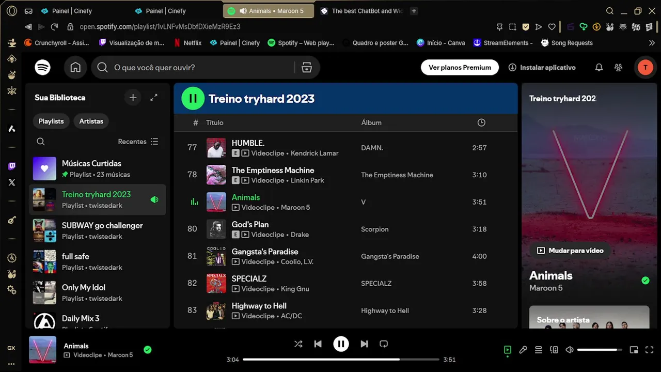The height and width of the screenshot is (372, 661).
Task: Toggle repeat mode
Action: point(384,344)
